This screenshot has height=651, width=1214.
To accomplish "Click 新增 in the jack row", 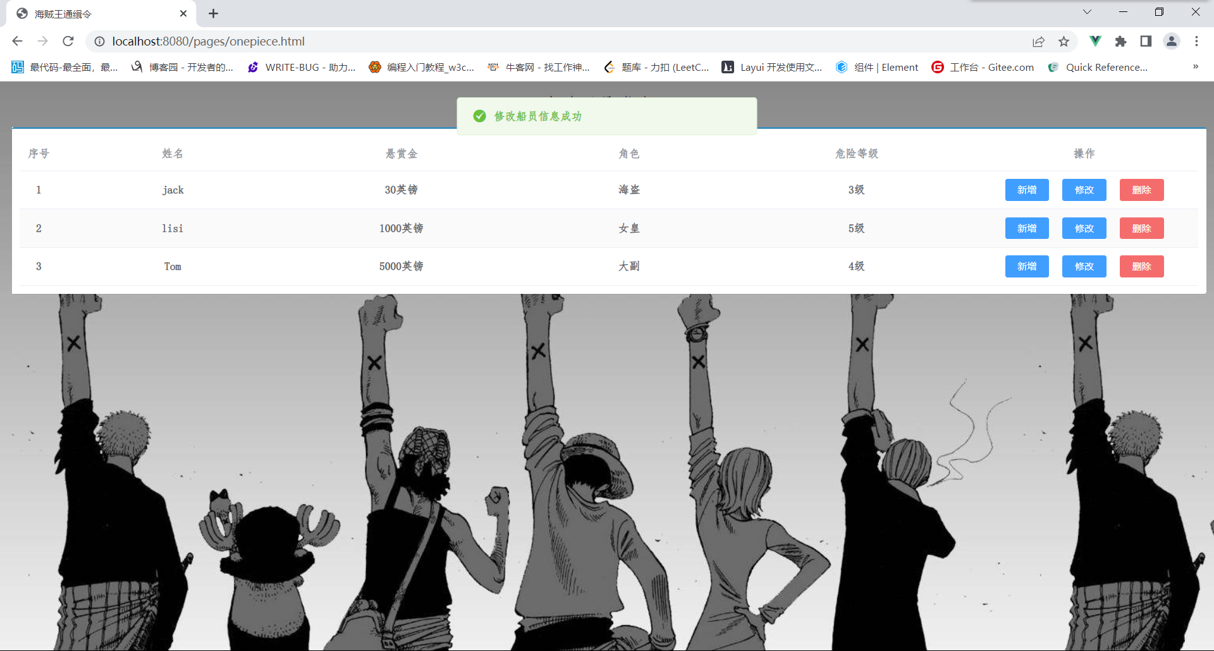I will point(1027,190).
